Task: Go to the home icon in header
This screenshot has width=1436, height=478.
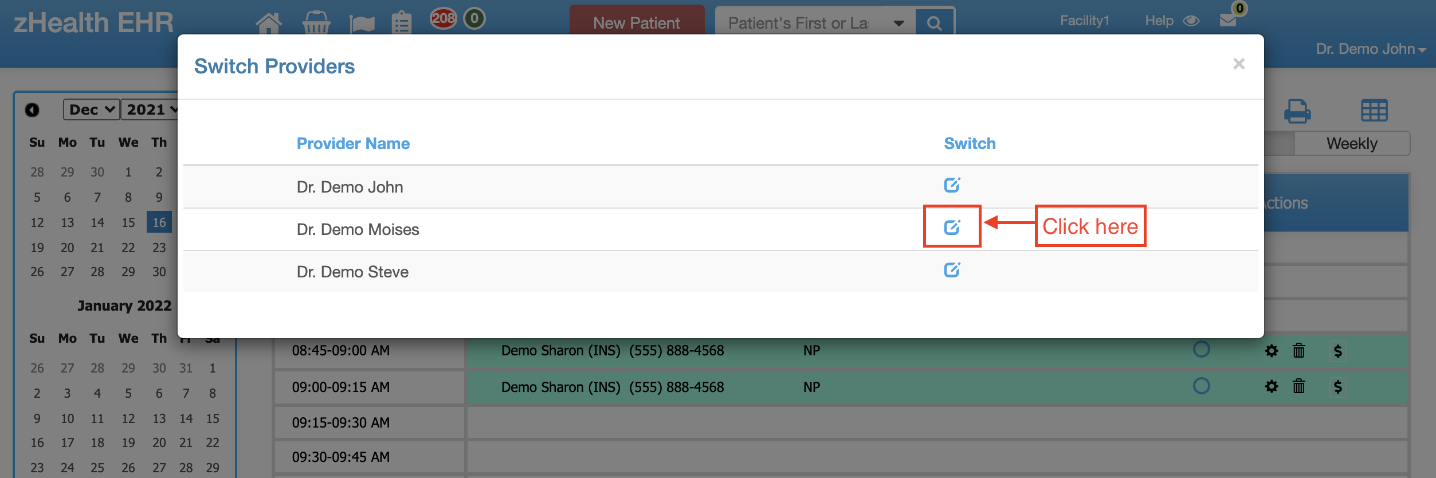Action: click(x=269, y=23)
